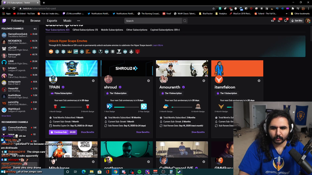This screenshot has height=175, width=312.
Task: Open the user avatar menu top right
Action: (308, 20)
